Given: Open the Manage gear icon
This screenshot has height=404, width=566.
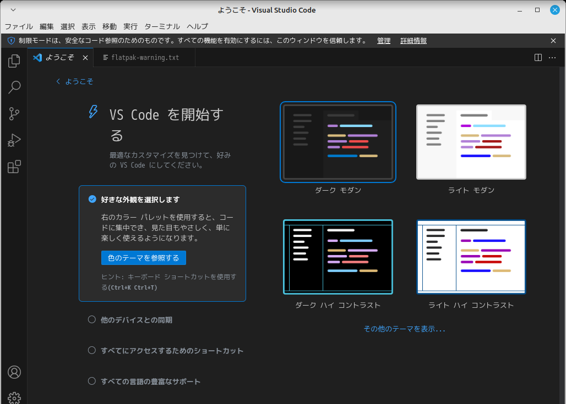Looking at the screenshot, I should coord(14,398).
